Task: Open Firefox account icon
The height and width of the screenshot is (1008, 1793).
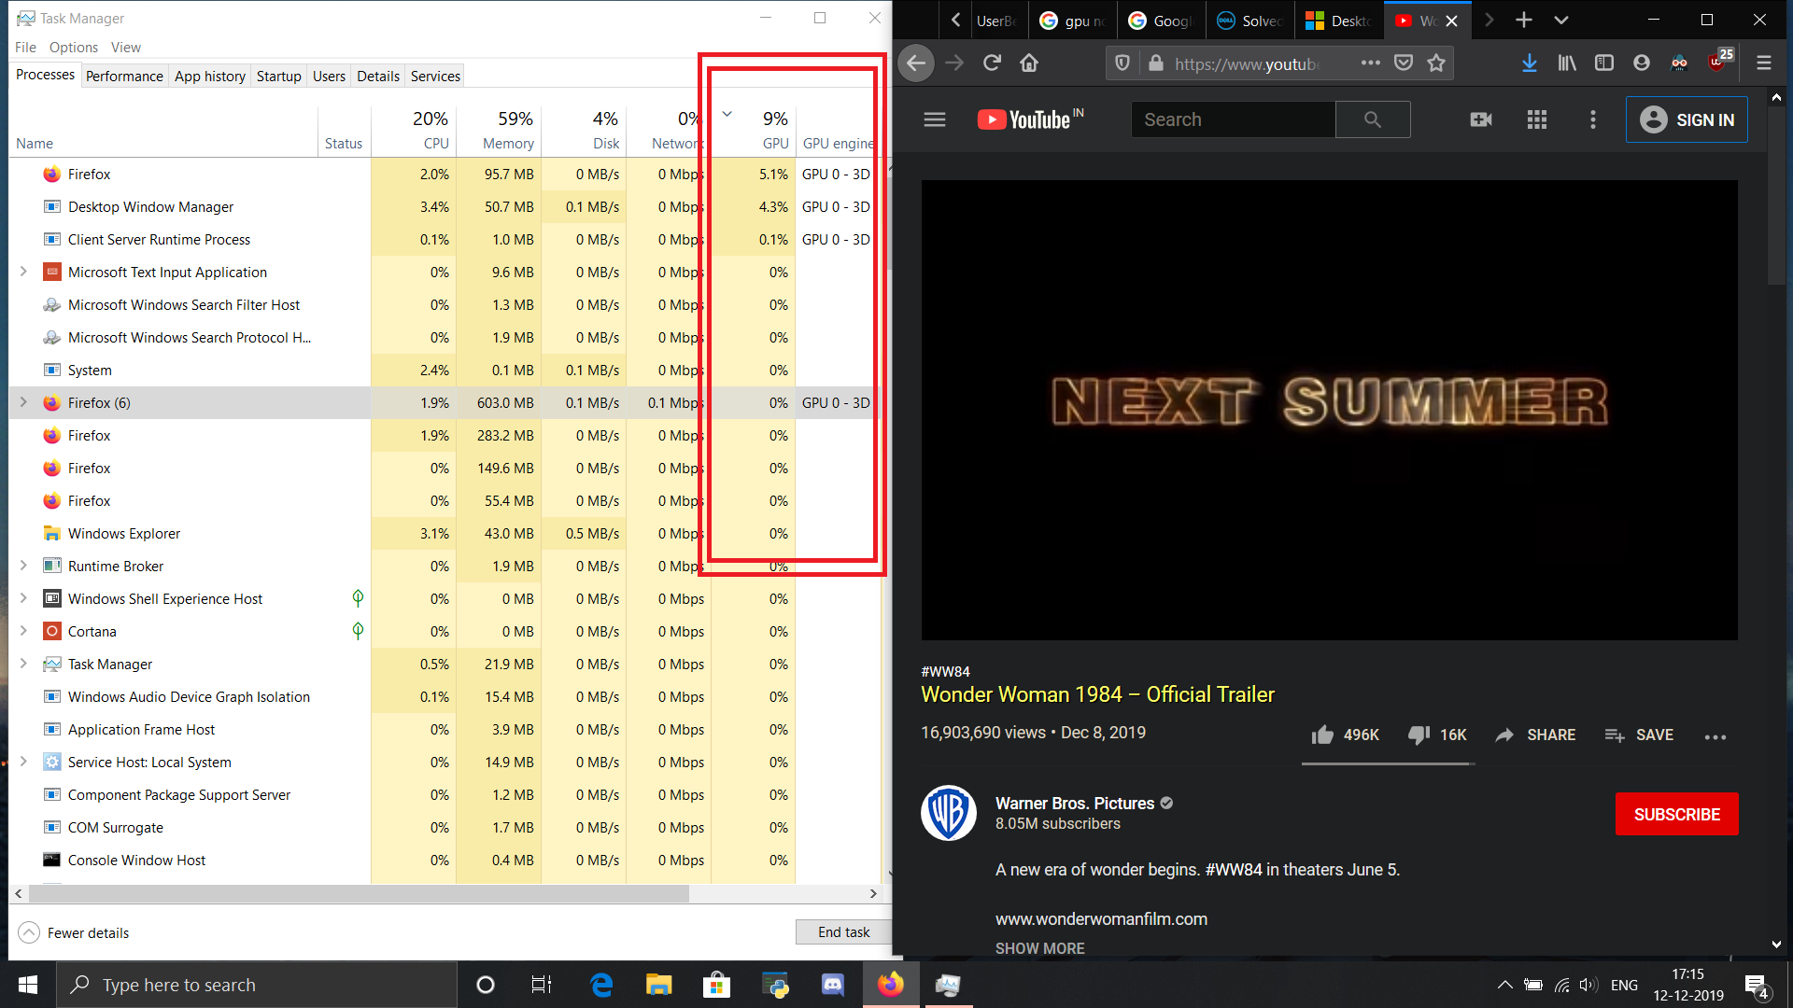Action: [x=1642, y=63]
